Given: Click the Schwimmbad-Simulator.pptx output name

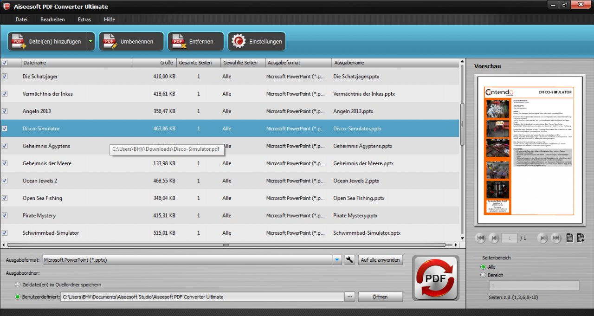Looking at the screenshot, I should 367,233.
